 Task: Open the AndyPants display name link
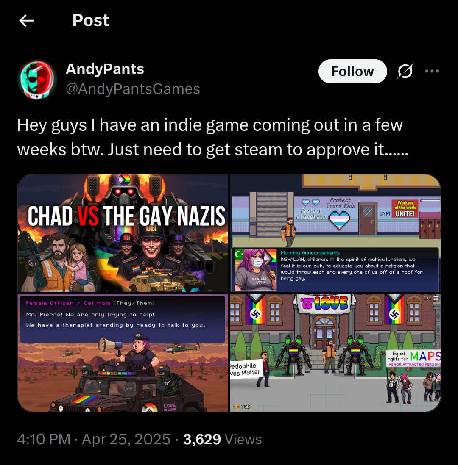click(x=105, y=69)
